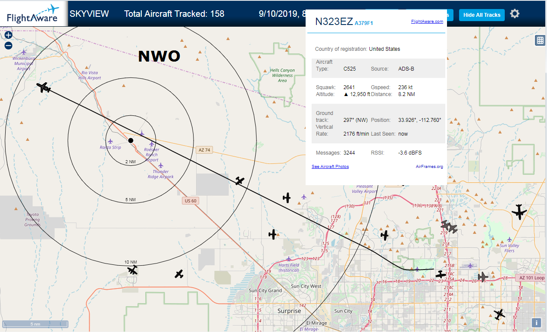
Task: Zoom out with the minus icon
Action: point(8,45)
